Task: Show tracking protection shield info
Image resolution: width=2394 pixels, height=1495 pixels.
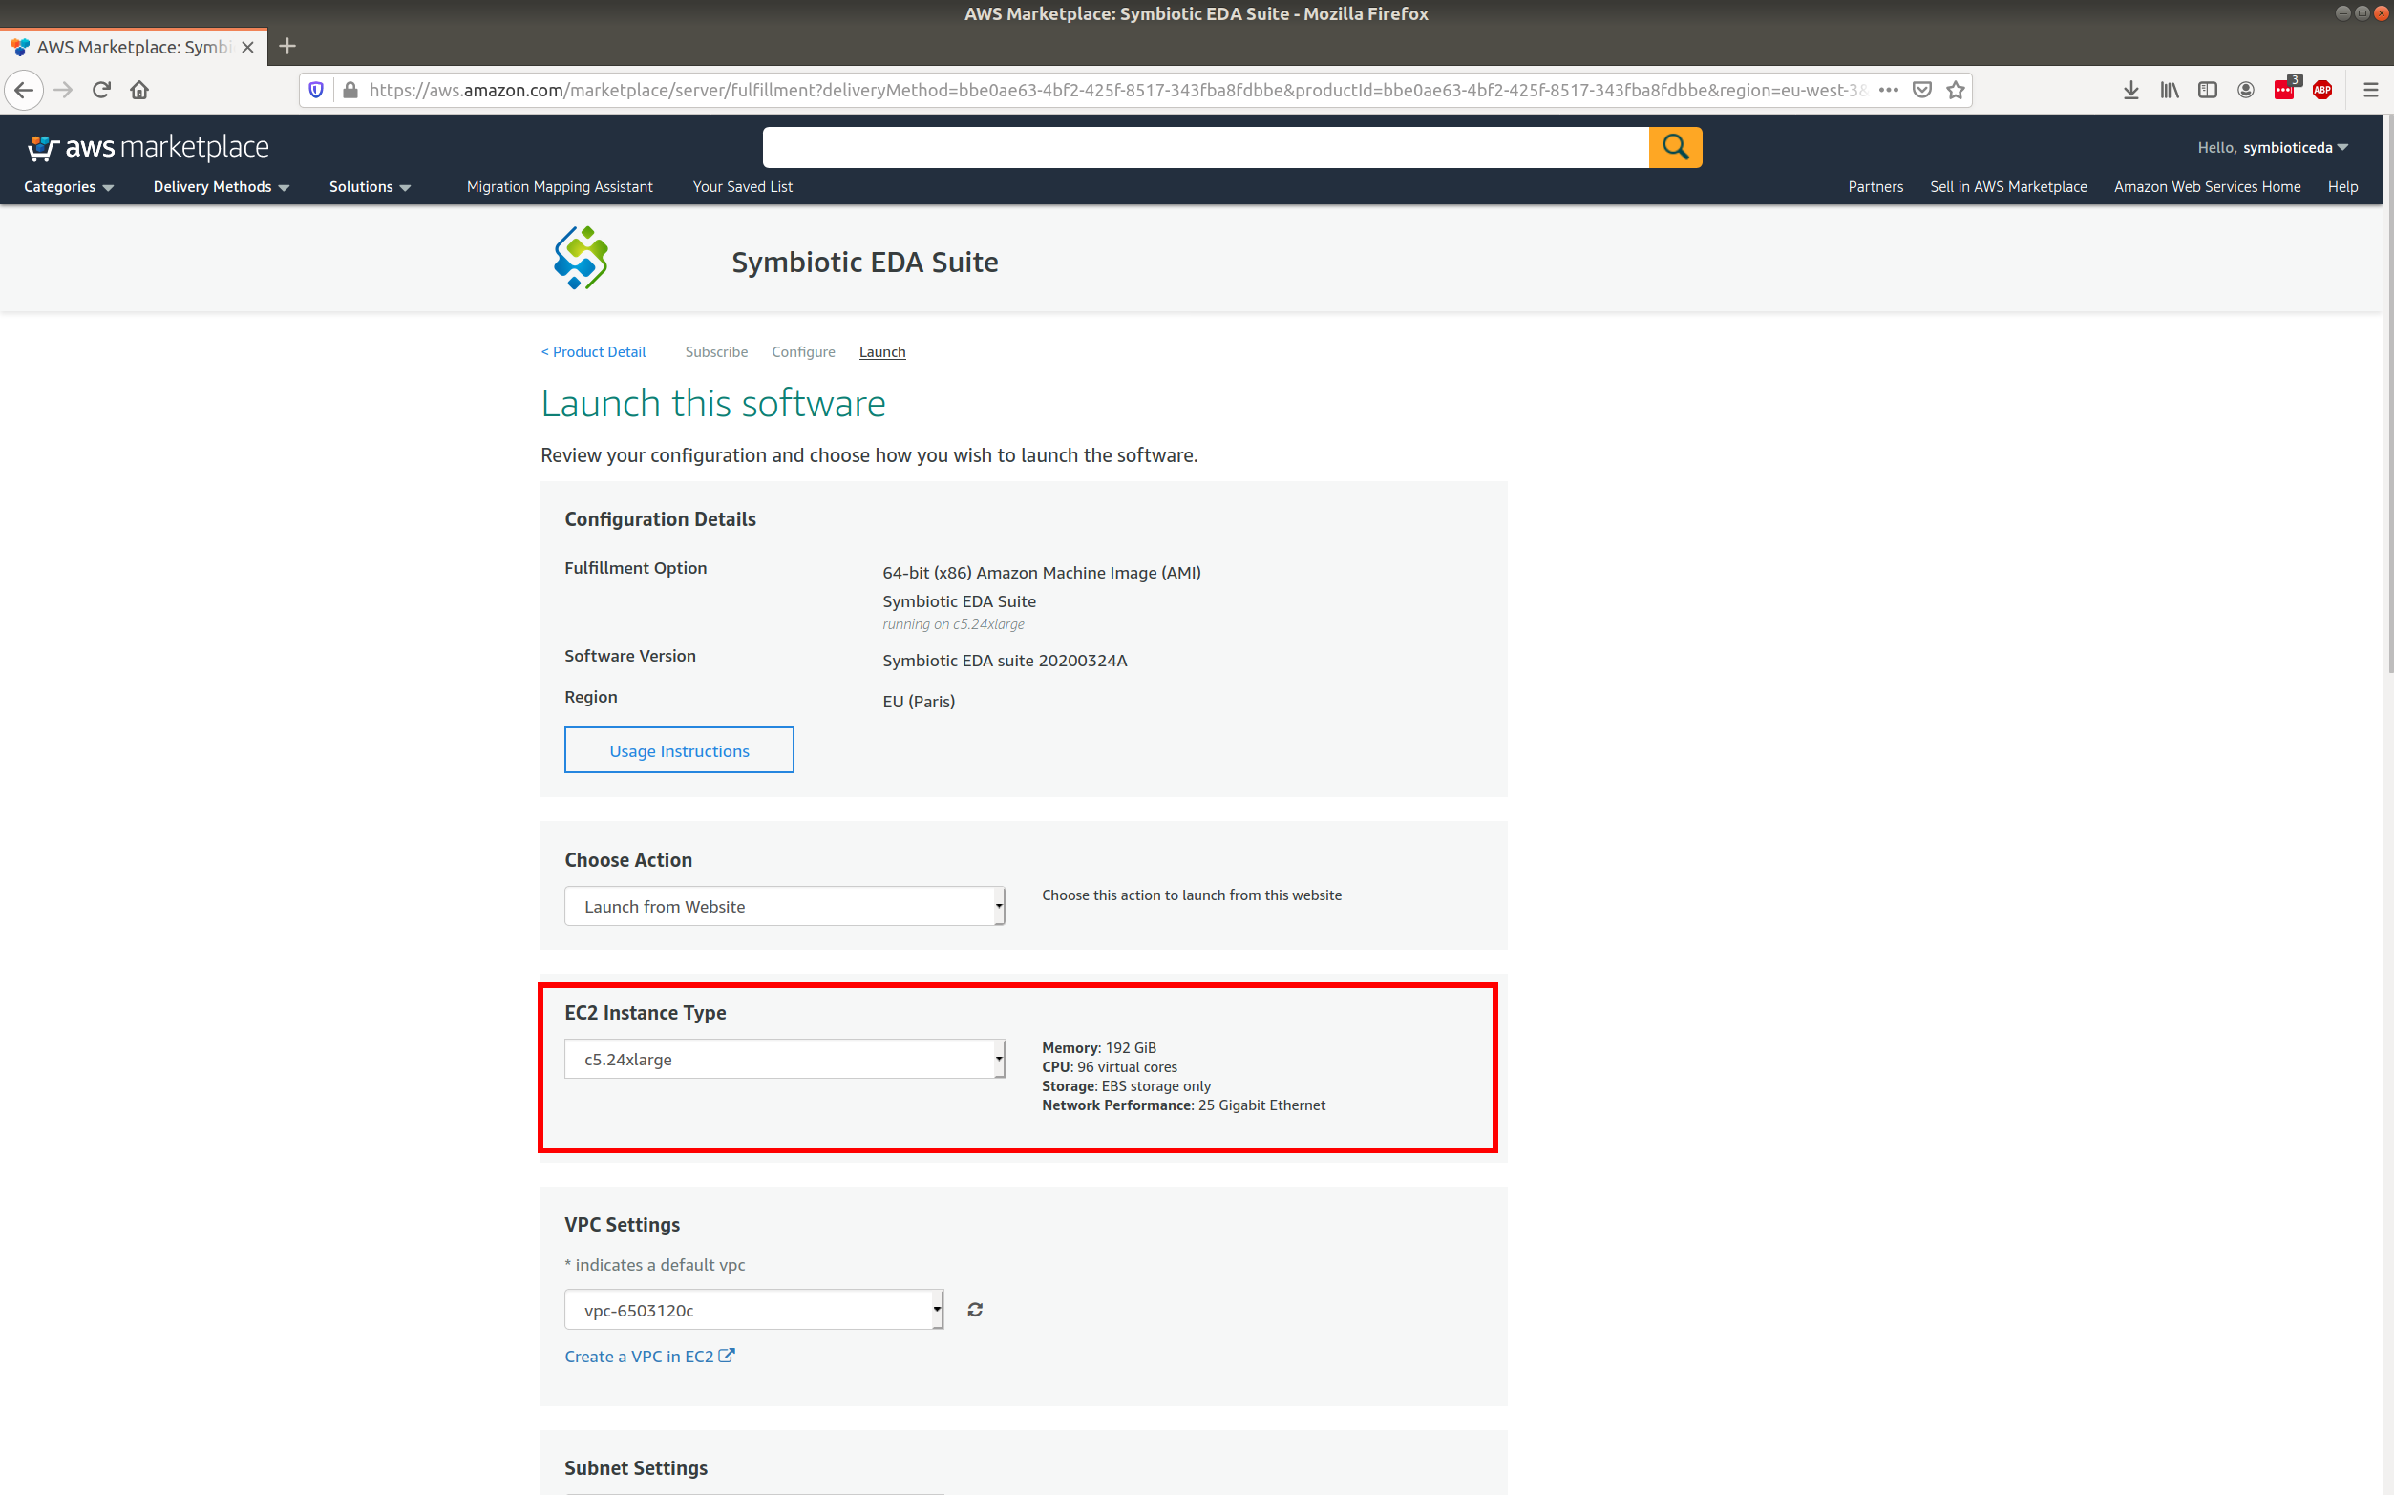Action: [316, 90]
